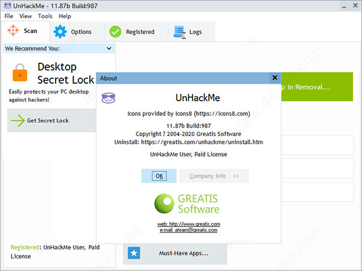
Task: Click the uninstall URL text in About
Action: coord(202,142)
